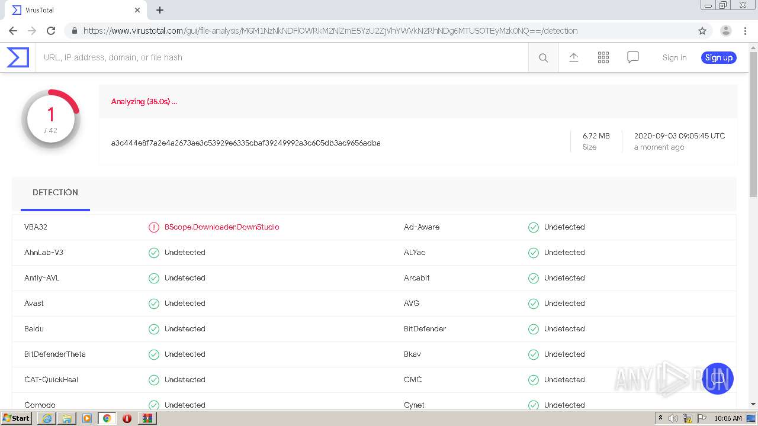The width and height of the screenshot is (758, 426).
Task: Open the apps grid icon
Action: [x=603, y=57]
